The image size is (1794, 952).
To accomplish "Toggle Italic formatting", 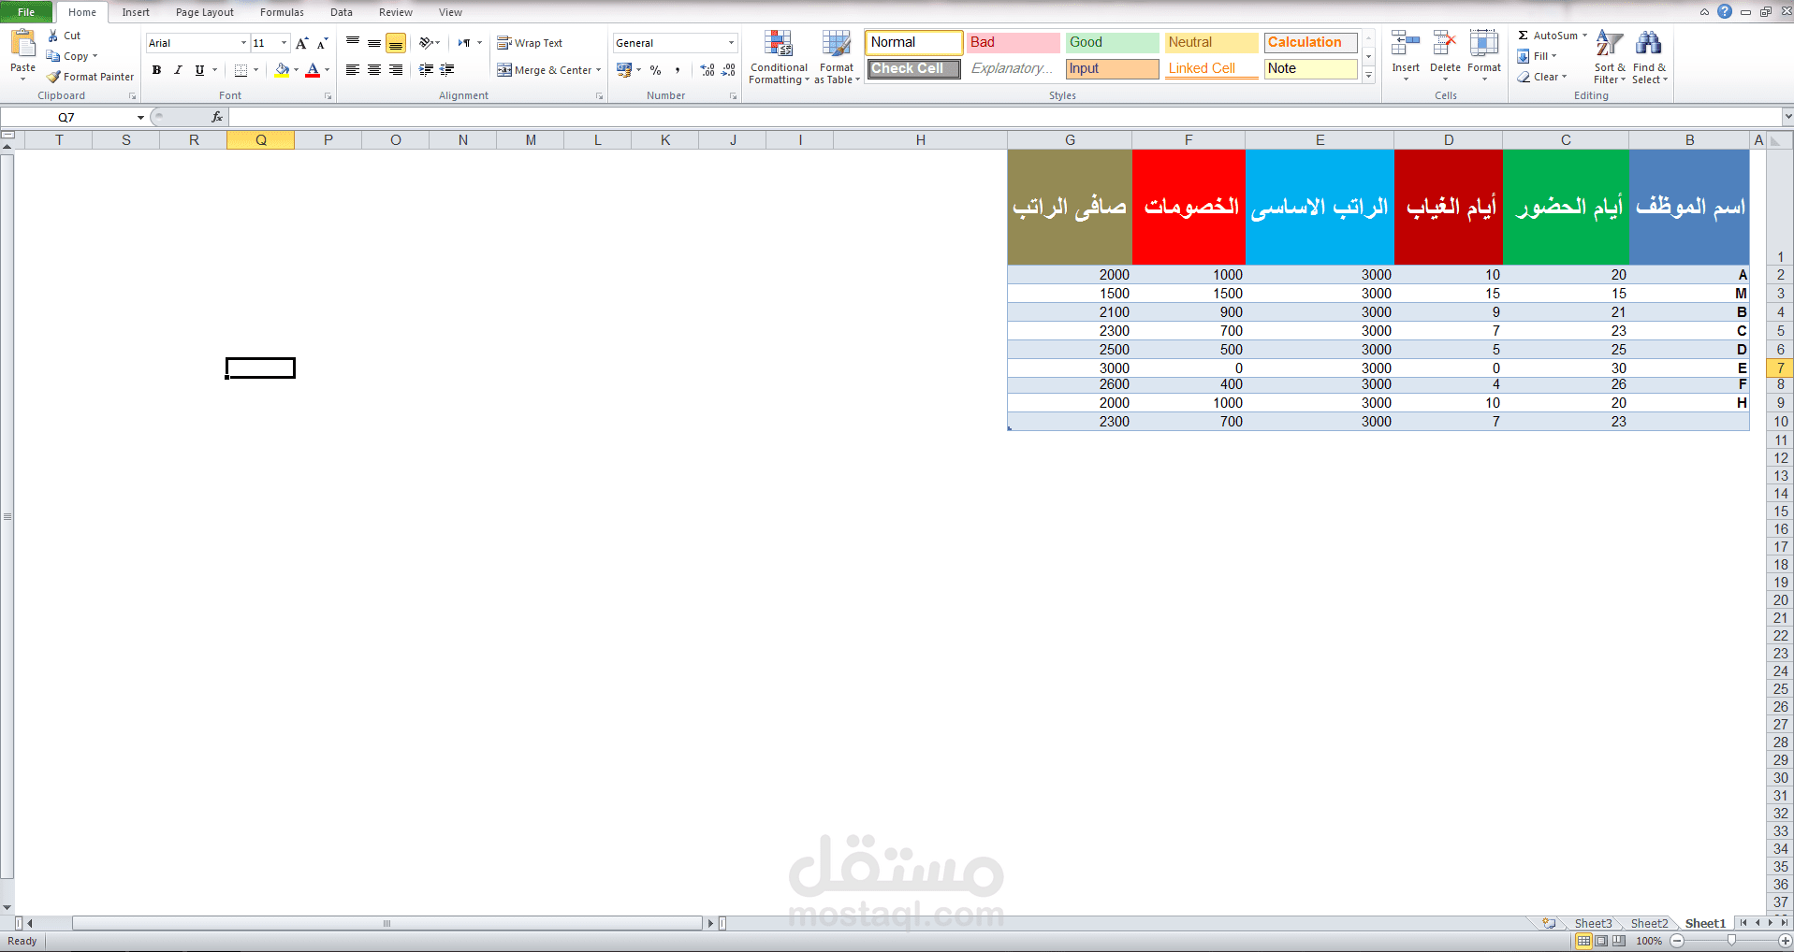I will coord(178,70).
